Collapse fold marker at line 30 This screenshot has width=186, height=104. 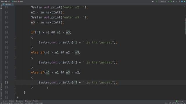[x=15, y=92]
